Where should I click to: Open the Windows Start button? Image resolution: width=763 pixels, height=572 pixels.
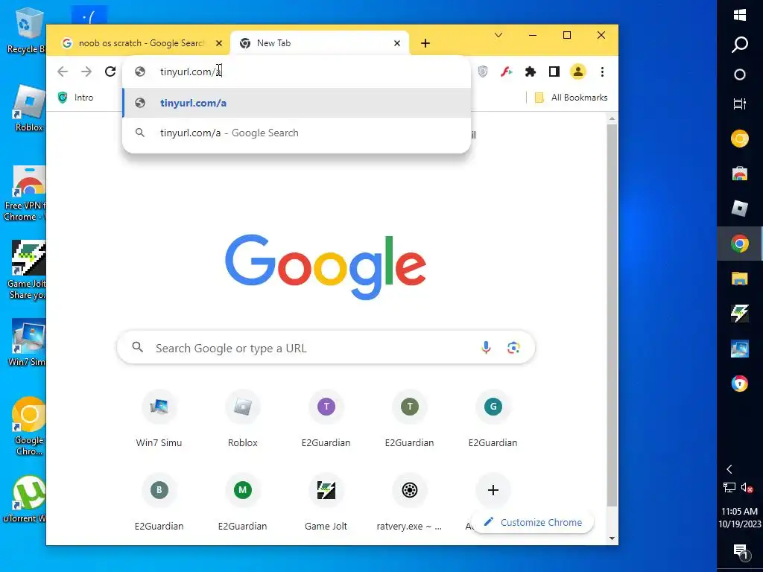740,15
